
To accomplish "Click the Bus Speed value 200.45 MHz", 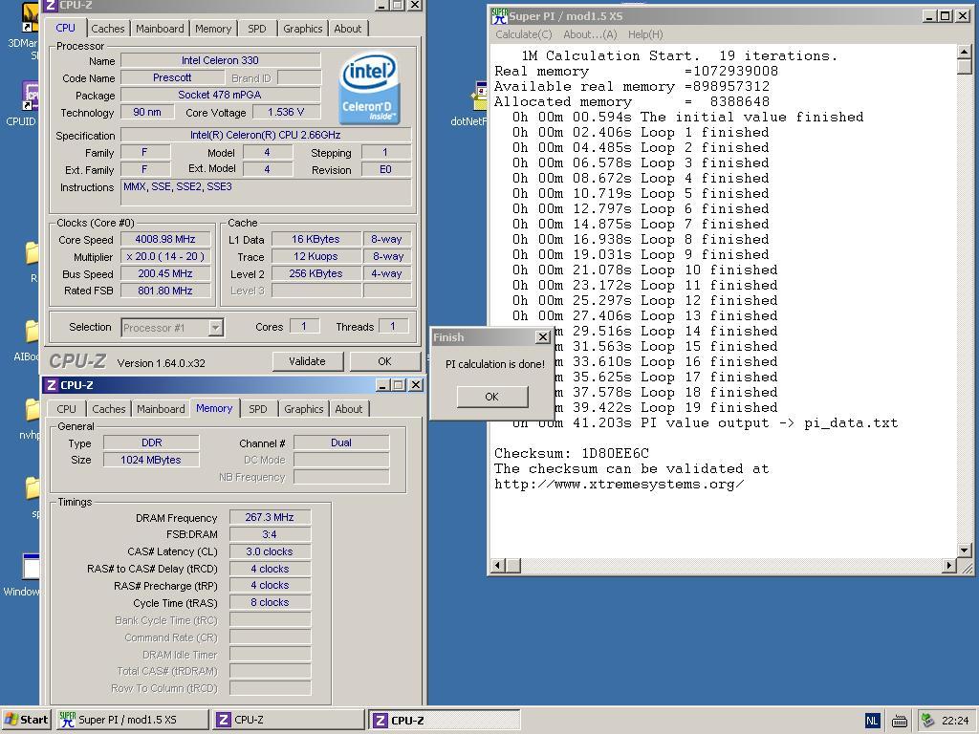I will (165, 273).
